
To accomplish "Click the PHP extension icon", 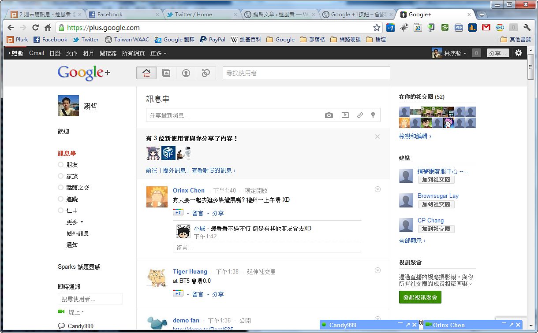I will pyautogui.click(x=459, y=27).
